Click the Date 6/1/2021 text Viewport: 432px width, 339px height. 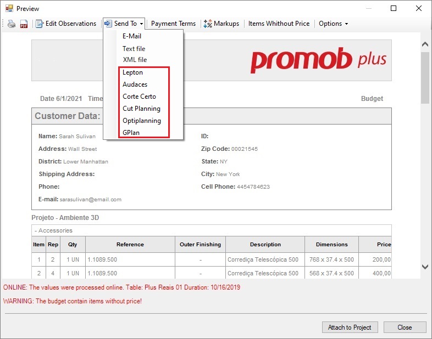point(61,98)
